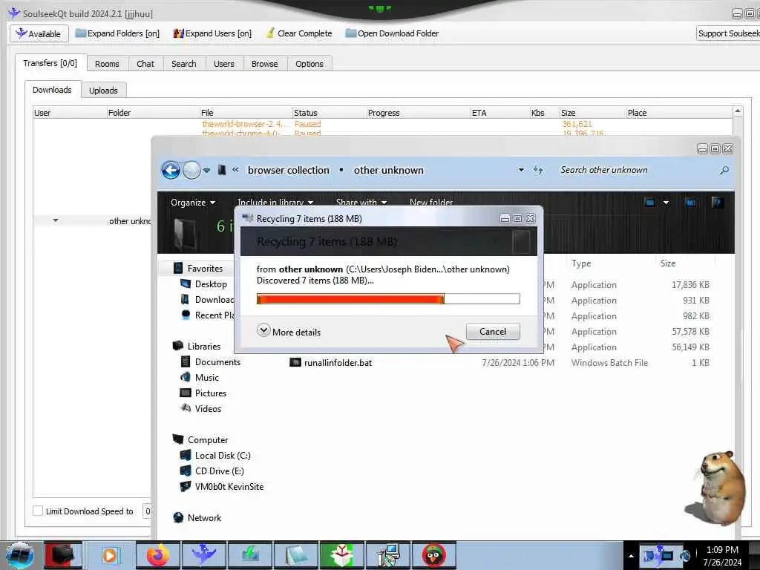This screenshot has width=760, height=570.
Task: Open the Organize menu
Action: point(193,202)
